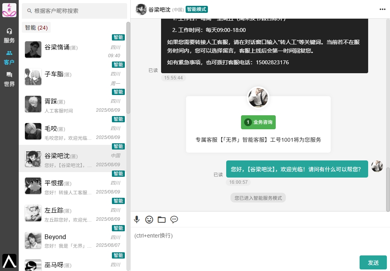Click the 无界 app logo
390x271 pixels.
click(x=9, y=10)
